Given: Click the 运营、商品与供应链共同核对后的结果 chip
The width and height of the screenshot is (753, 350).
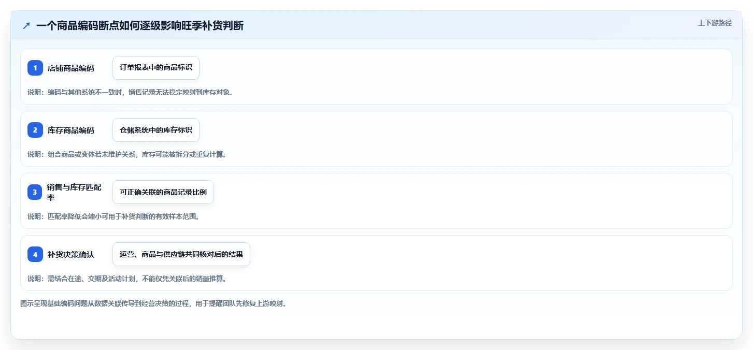Looking at the screenshot, I should [181, 254].
